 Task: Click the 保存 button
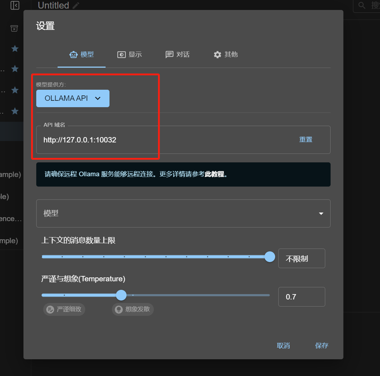pos(322,345)
